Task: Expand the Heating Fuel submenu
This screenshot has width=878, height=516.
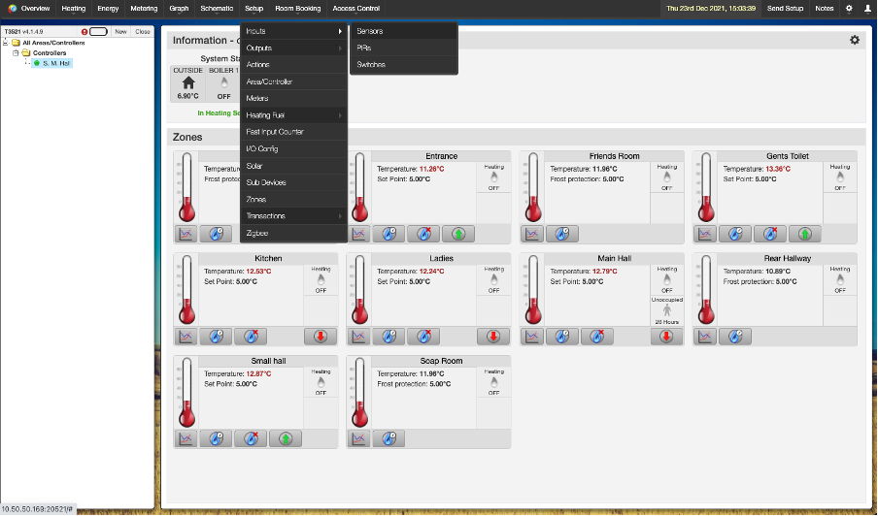Action: (293, 115)
